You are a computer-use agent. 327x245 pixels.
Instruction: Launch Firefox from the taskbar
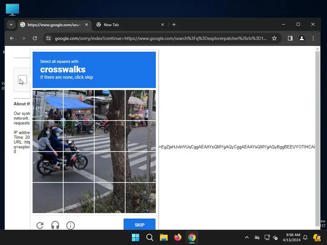tap(178, 237)
